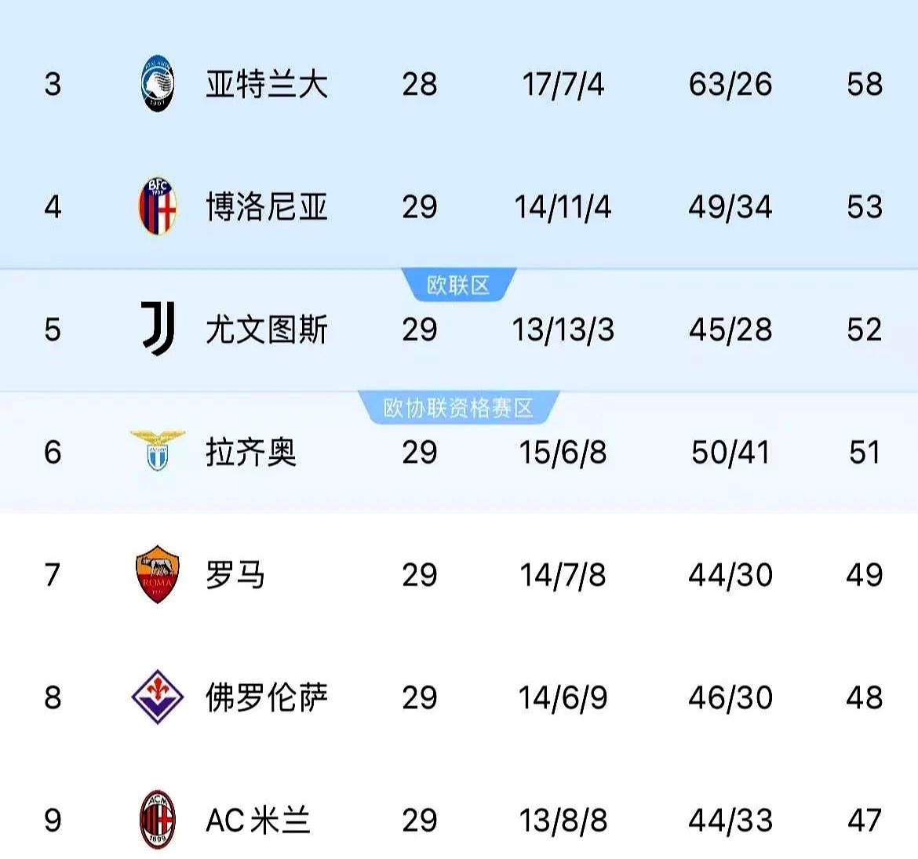Select the 罗马 team name
This screenshot has width=918, height=859.
[235, 575]
